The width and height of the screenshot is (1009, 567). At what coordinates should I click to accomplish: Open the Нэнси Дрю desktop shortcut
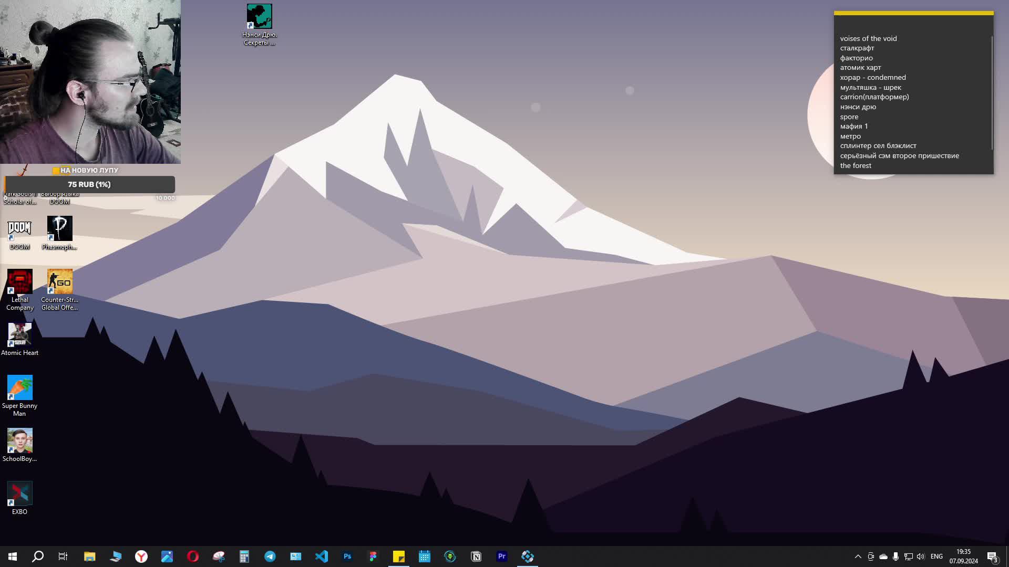coord(259,17)
